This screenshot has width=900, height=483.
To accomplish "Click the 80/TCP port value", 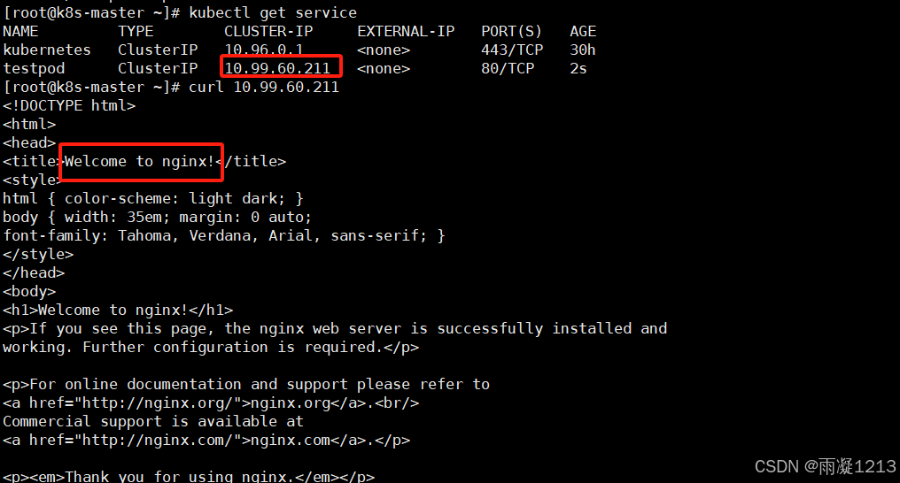I will [x=508, y=68].
